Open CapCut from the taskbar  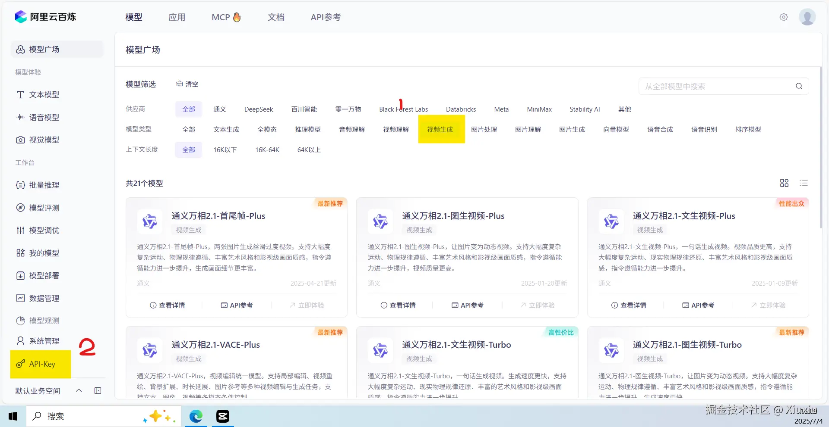pyautogui.click(x=223, y=416)
